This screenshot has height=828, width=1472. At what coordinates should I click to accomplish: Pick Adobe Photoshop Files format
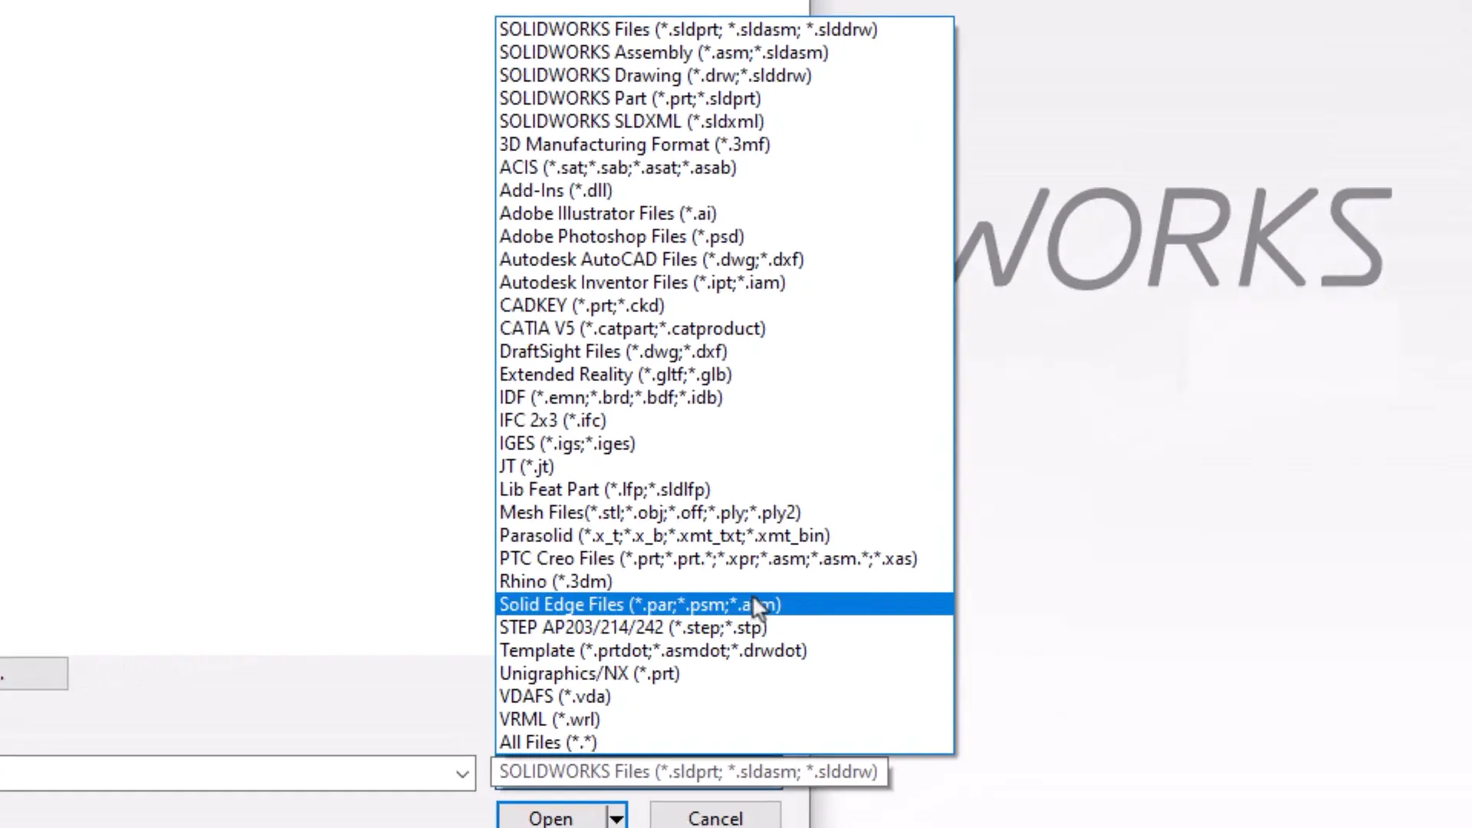621,236
